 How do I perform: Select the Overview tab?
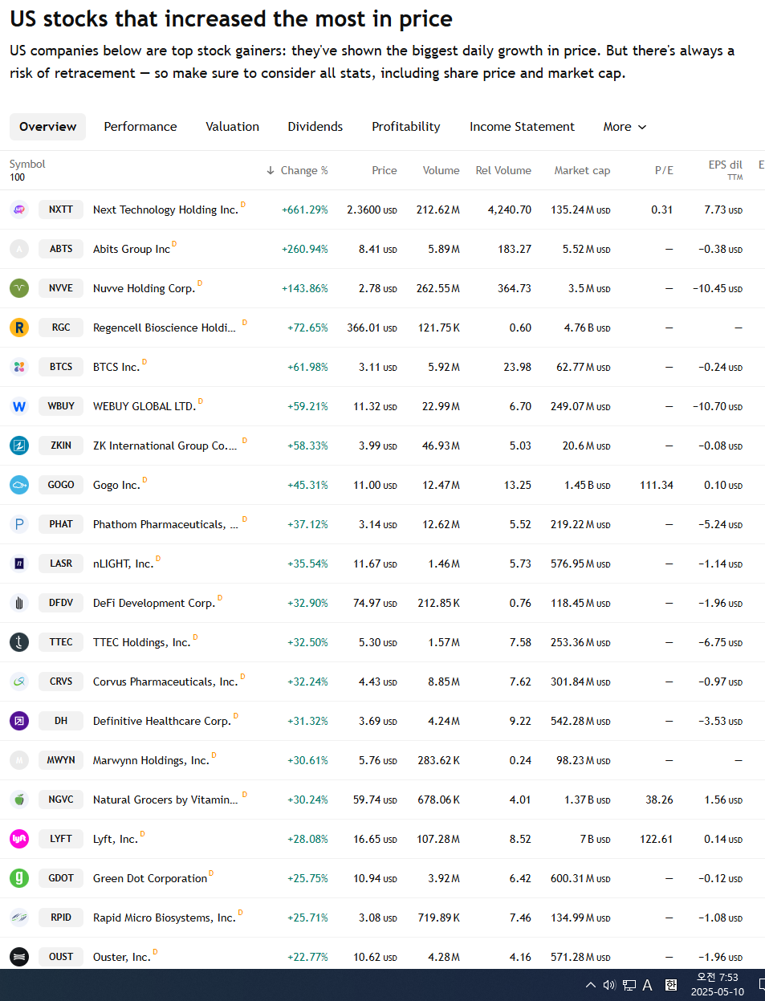pos(48,127)
